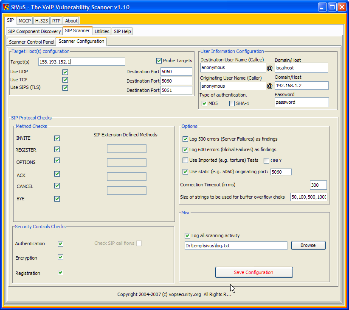
Task: Click the TCP Destination Port field
Action: coord(176,81)
